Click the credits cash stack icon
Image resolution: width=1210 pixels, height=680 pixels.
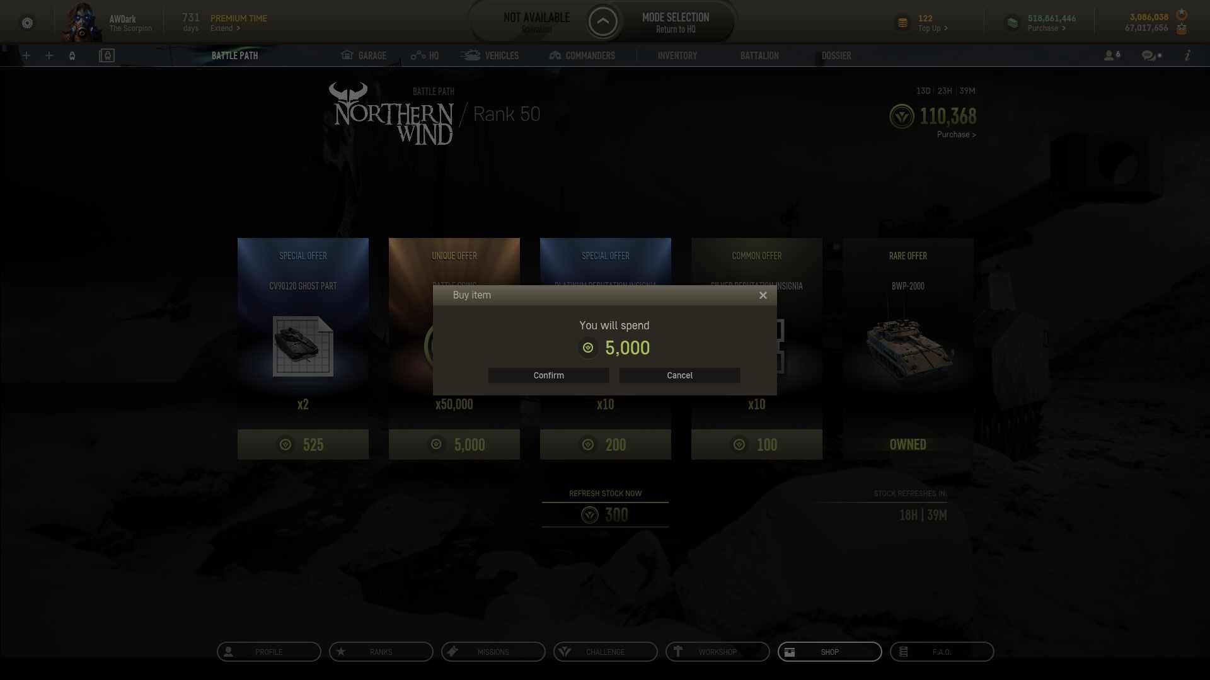[x=1012, y=23]
